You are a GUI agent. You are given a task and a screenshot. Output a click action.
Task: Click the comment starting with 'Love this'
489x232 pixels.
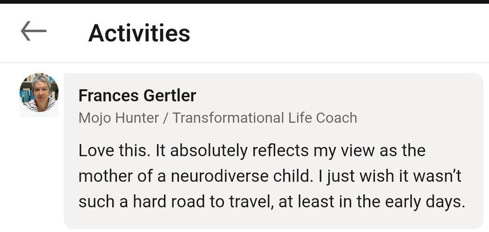272,176
